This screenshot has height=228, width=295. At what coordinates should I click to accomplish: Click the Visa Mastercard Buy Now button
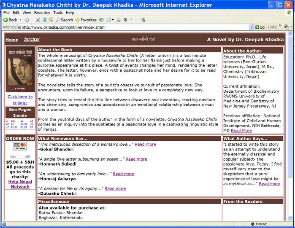pos(20,146)
